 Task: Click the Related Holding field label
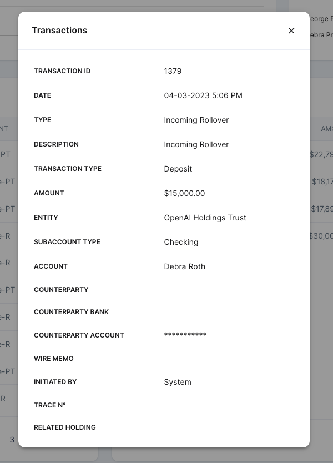point(65,427)
